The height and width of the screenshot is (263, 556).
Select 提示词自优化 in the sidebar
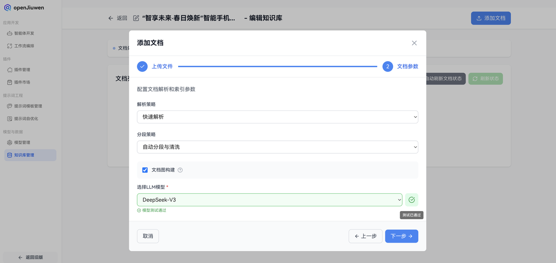coord(27,118)
